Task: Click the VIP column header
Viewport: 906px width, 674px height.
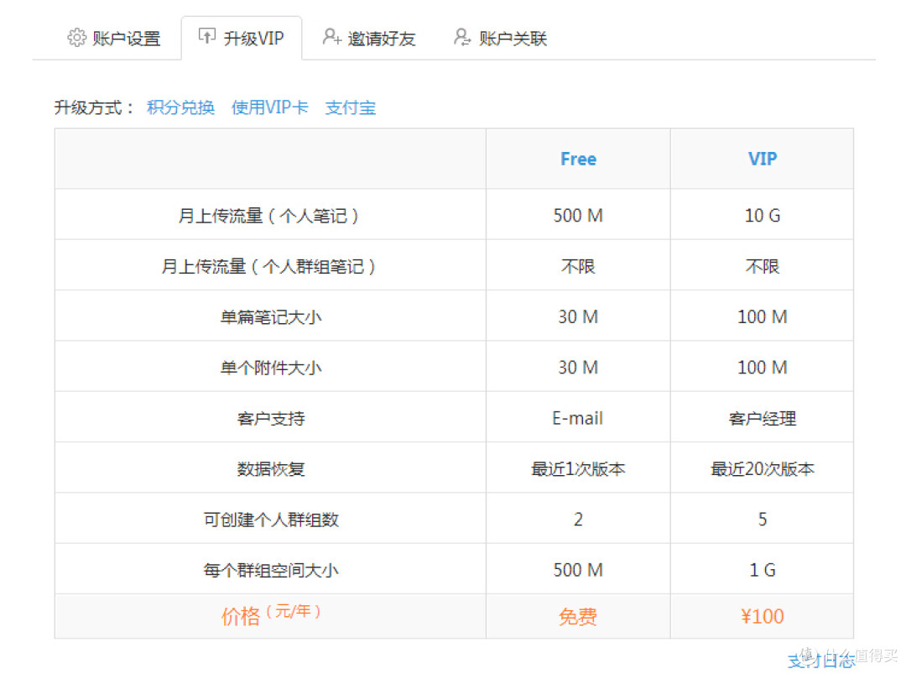Action: click(763, 159)
